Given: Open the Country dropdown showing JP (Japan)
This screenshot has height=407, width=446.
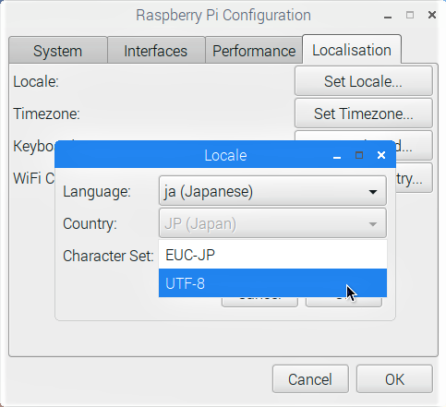Looking at the screenshot, I should click(x=272, y=223).
